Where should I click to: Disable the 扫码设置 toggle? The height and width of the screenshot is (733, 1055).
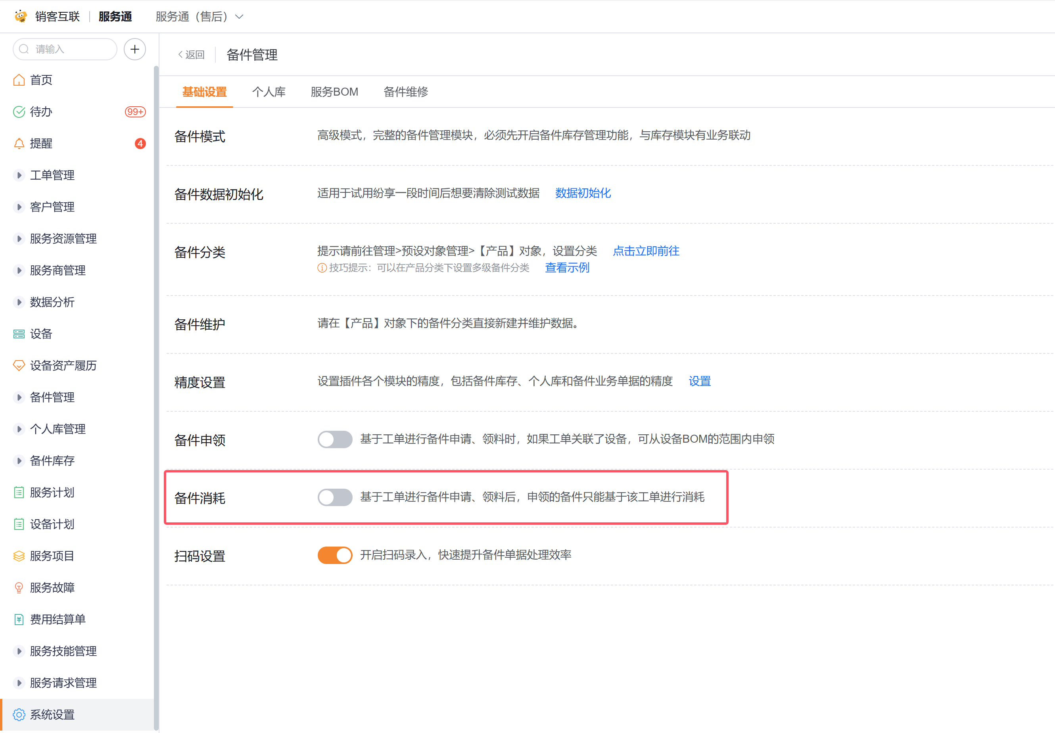pyautogui.click(x=335, y=555)
